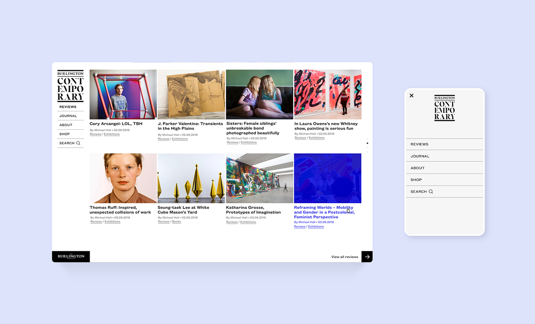Image resolution: width=535 pixels, height=324 pixels.
Task: Select the Search magnifier icon in the left sidebar
Action: click(x=77, y=143)
